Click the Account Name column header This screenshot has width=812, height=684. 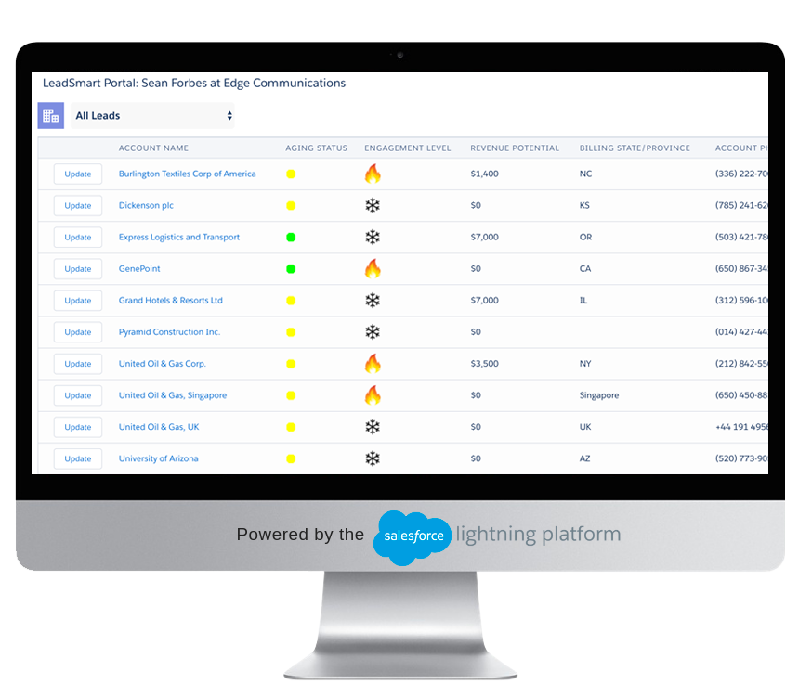[153, 148]
